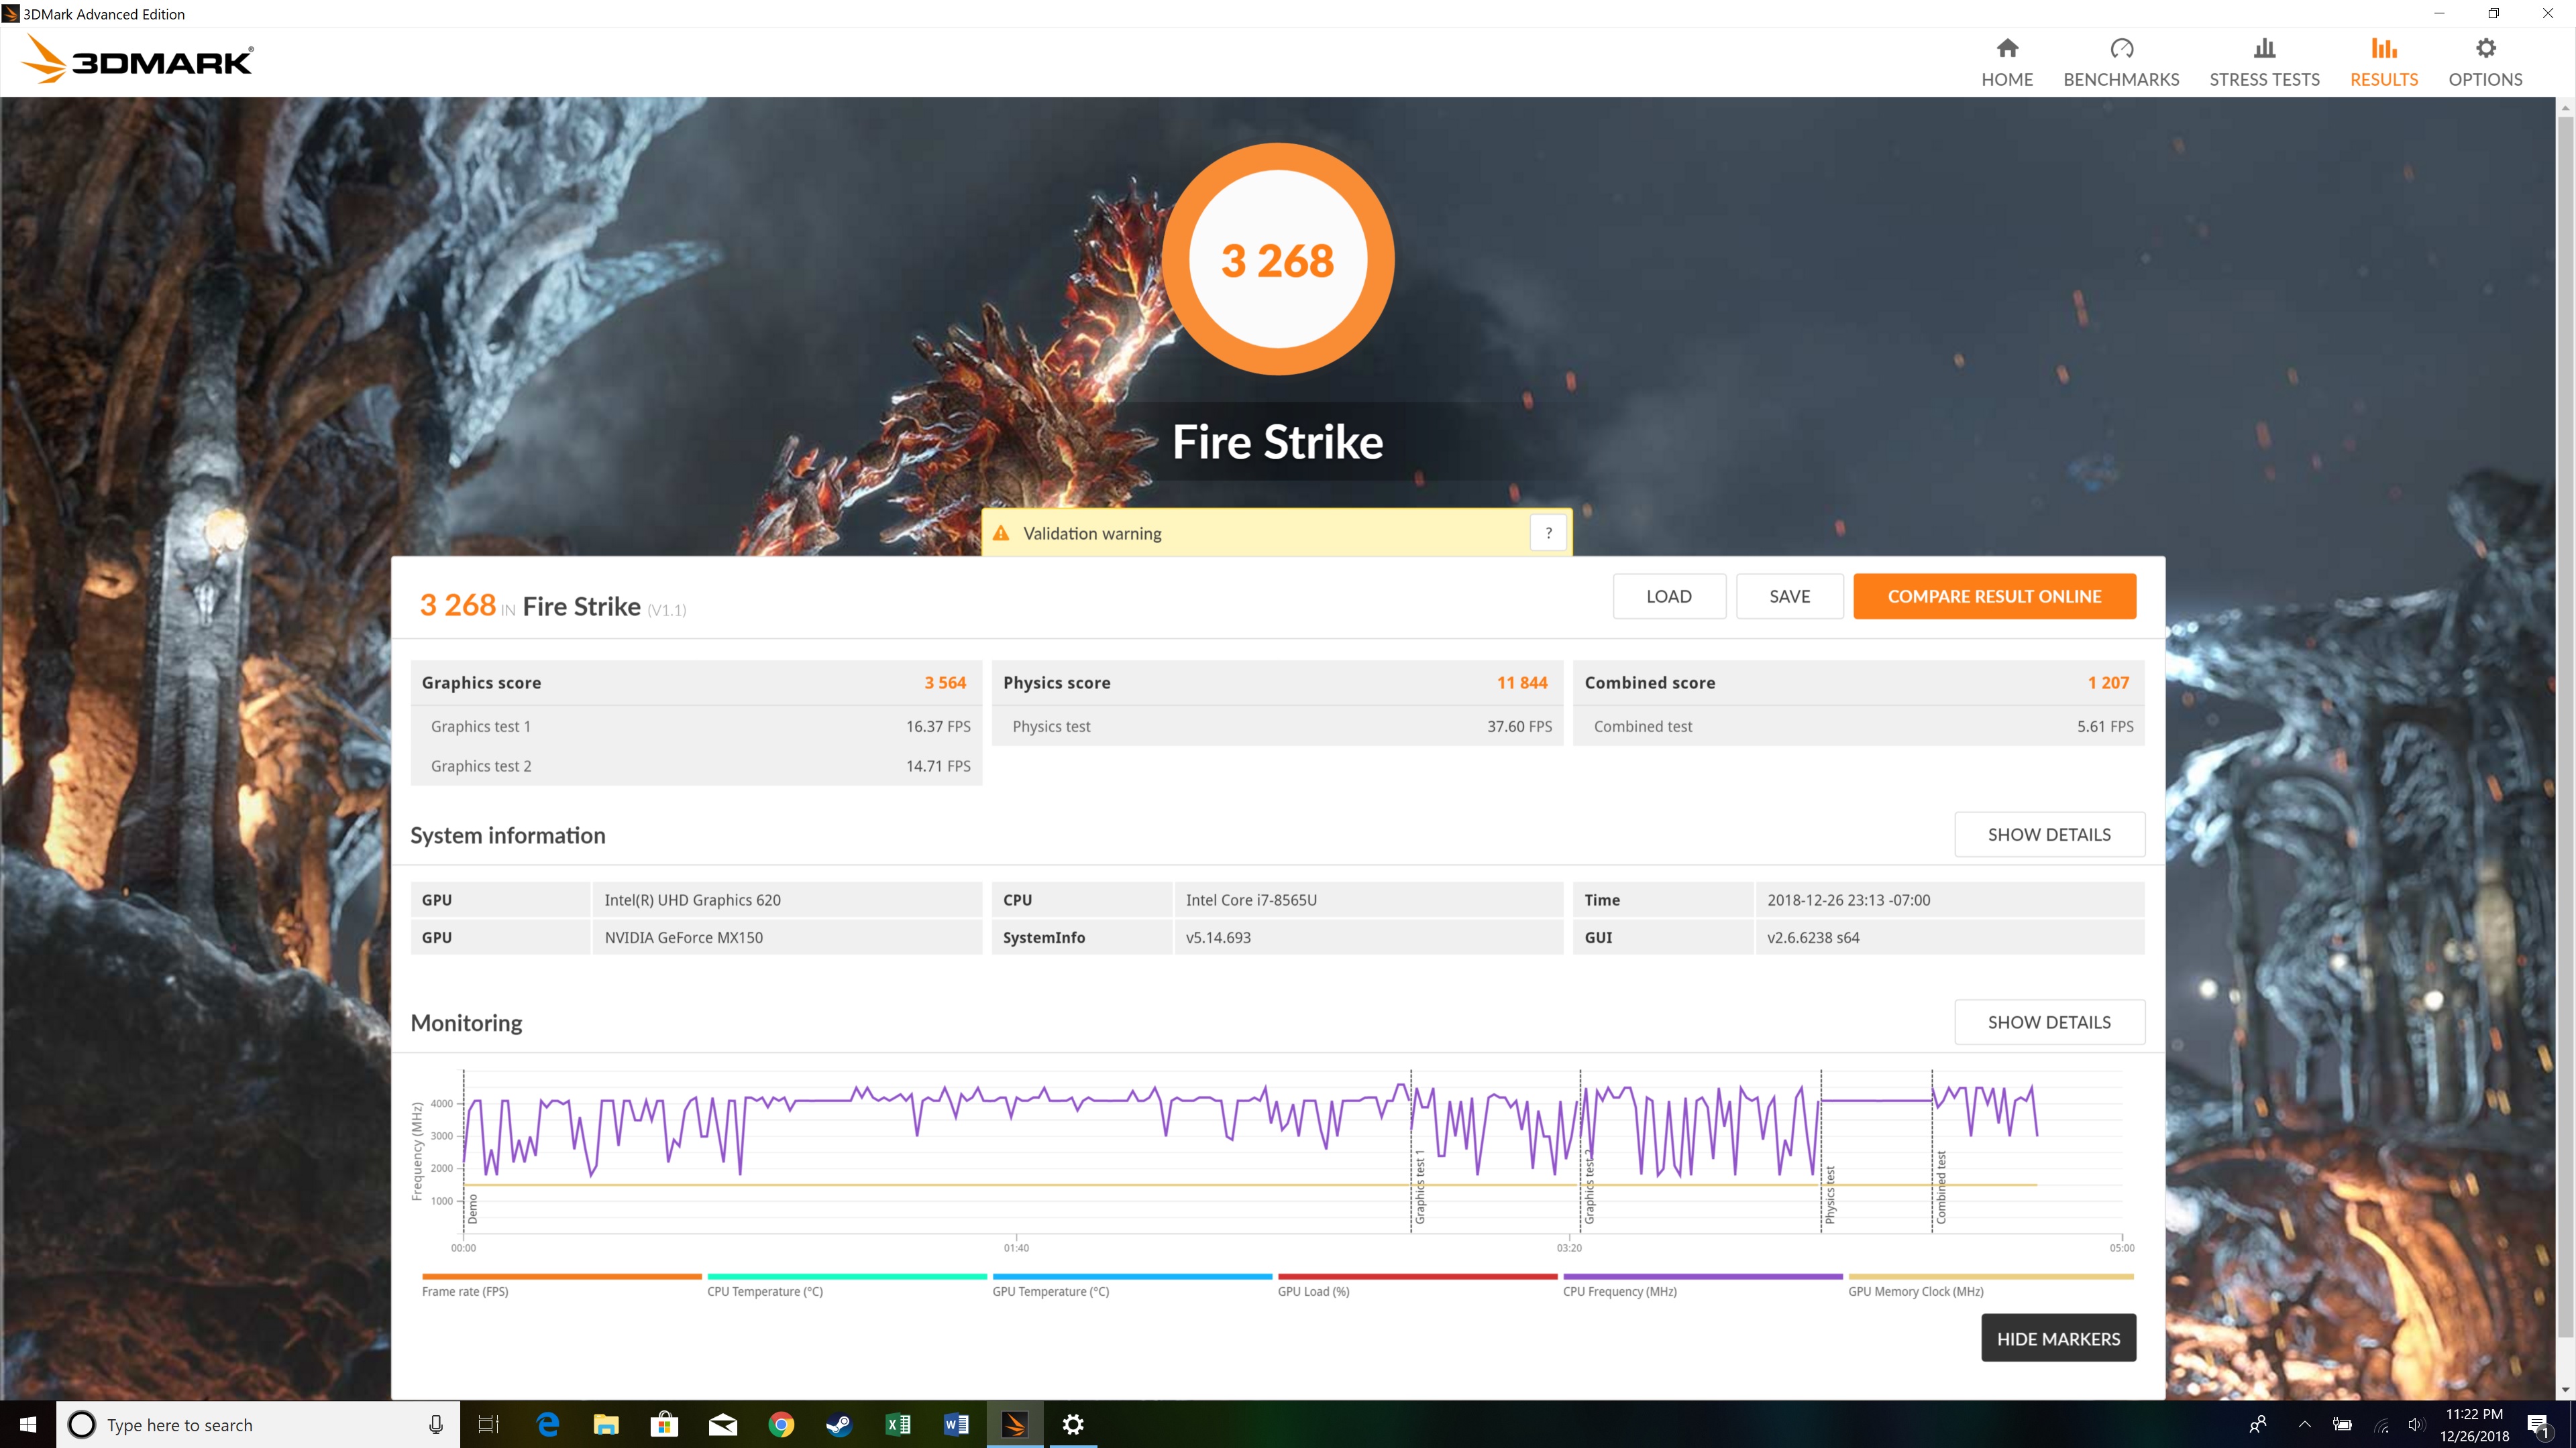Click the LOAD button

1669,595
